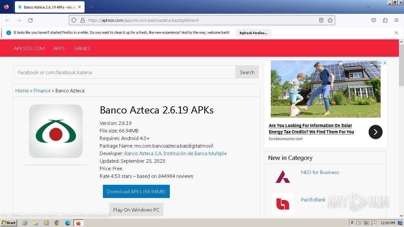The width and height of the screenshot is (404, 227).
Task: Launch Internet Explorer from taskbar
Action: point(25,223)
